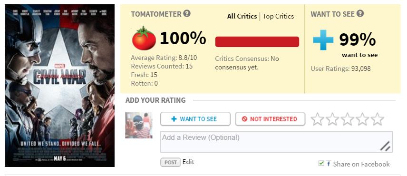Viewport: 407px width, 176px height.
Task: Click the review box resize handle icon
Action: tap(386, 146)
